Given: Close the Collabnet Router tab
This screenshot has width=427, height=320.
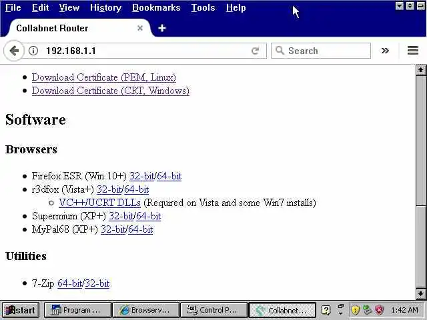Looking at the screenshot, I should pyautogui.click(x=140, y=28).
